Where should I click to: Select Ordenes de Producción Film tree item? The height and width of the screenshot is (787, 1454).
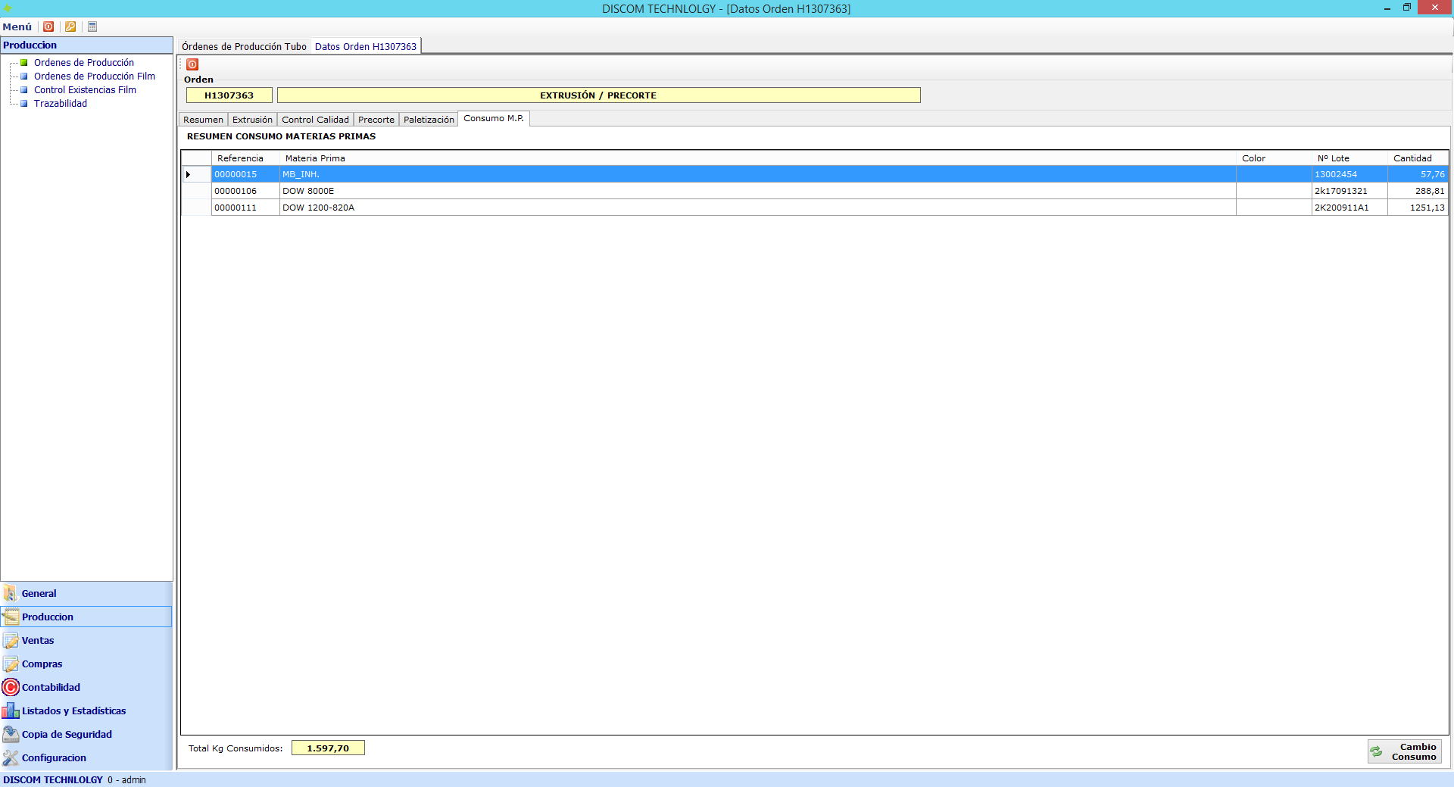(94, 77)
